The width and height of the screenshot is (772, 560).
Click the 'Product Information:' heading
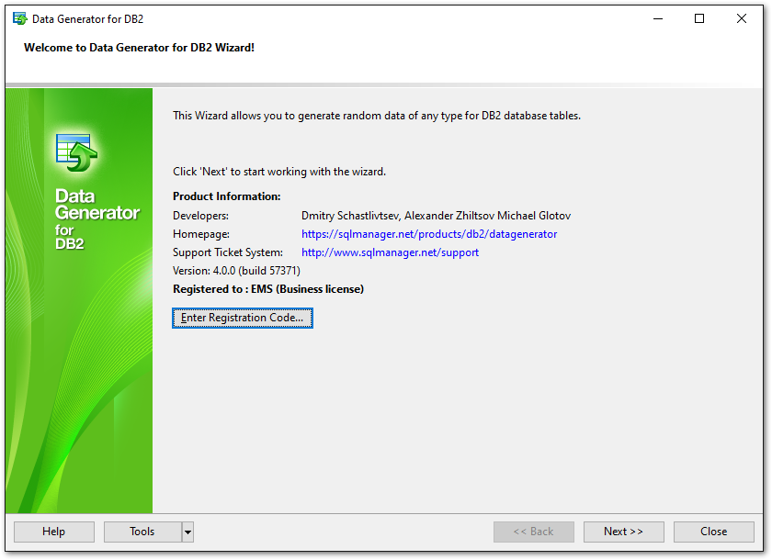click(226, 196)
